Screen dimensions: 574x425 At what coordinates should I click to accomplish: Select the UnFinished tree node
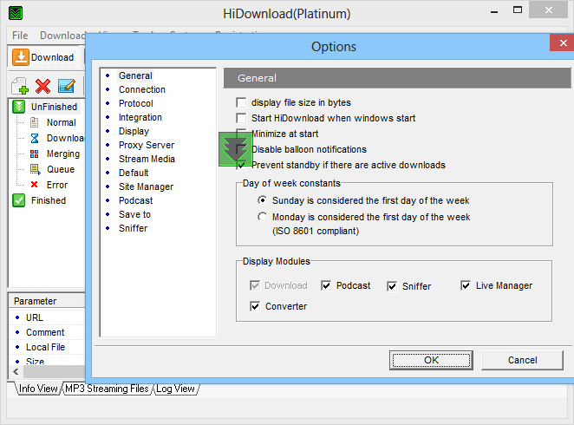54,107
